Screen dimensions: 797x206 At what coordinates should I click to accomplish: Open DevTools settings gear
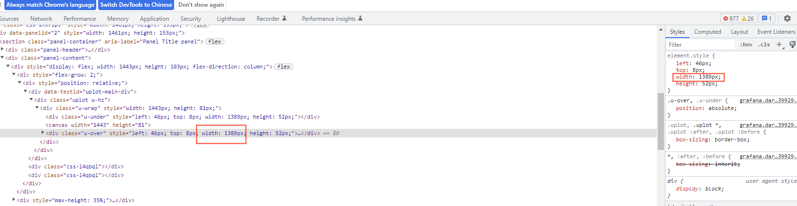click(787, 18)
